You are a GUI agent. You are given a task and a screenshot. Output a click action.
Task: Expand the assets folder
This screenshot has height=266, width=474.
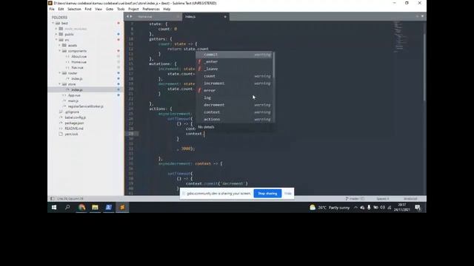click(x=59, y=45)
